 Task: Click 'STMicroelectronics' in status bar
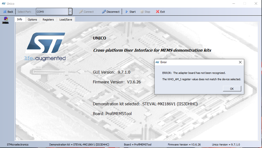point(18,145)
